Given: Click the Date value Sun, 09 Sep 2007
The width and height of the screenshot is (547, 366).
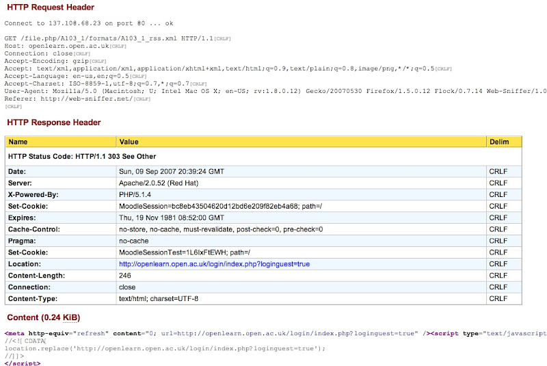Looking at the screenshot, I should [x=171, y=171].
